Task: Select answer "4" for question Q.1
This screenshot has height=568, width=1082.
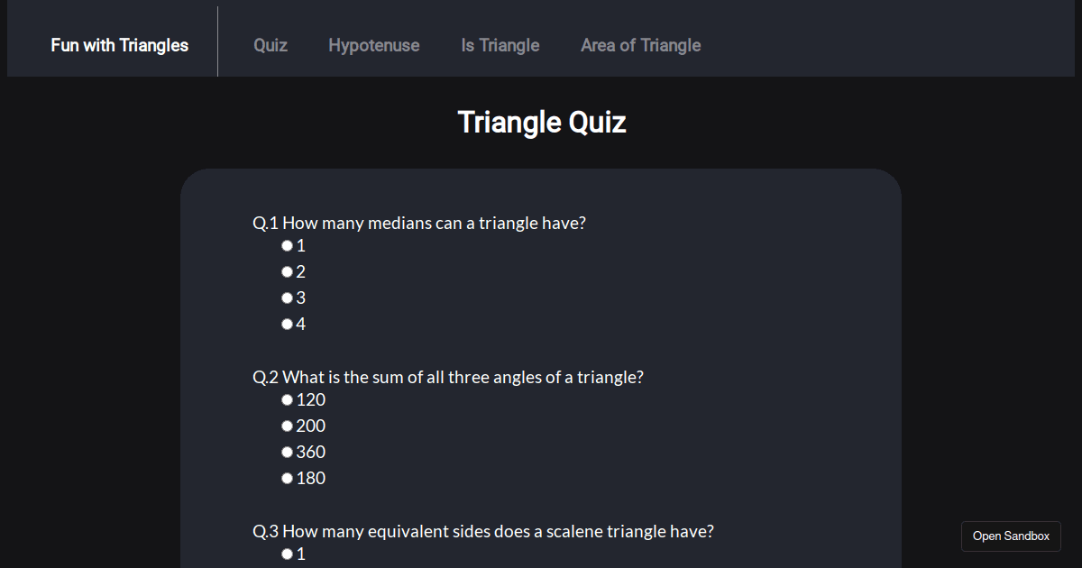Action: pyautogui.click(x=287, y=324)
